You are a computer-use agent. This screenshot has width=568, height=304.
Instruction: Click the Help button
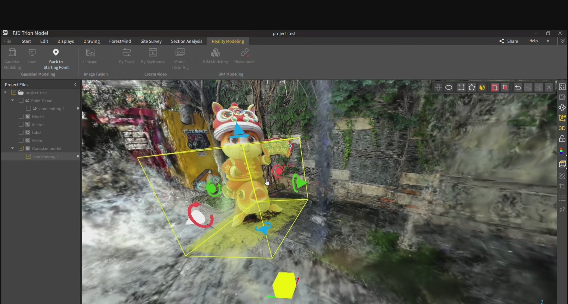click(x=533, y=41)
